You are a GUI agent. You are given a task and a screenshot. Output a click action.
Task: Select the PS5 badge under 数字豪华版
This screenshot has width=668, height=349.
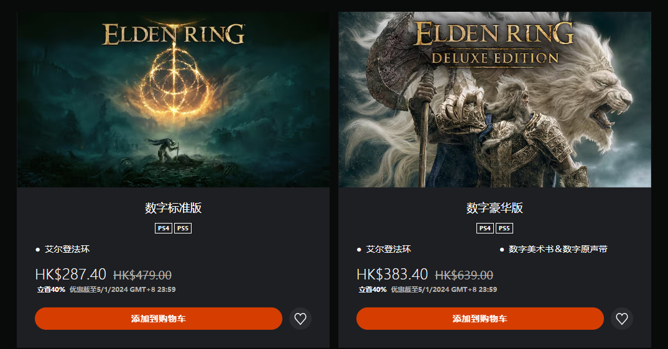click(x=504, y=228)
